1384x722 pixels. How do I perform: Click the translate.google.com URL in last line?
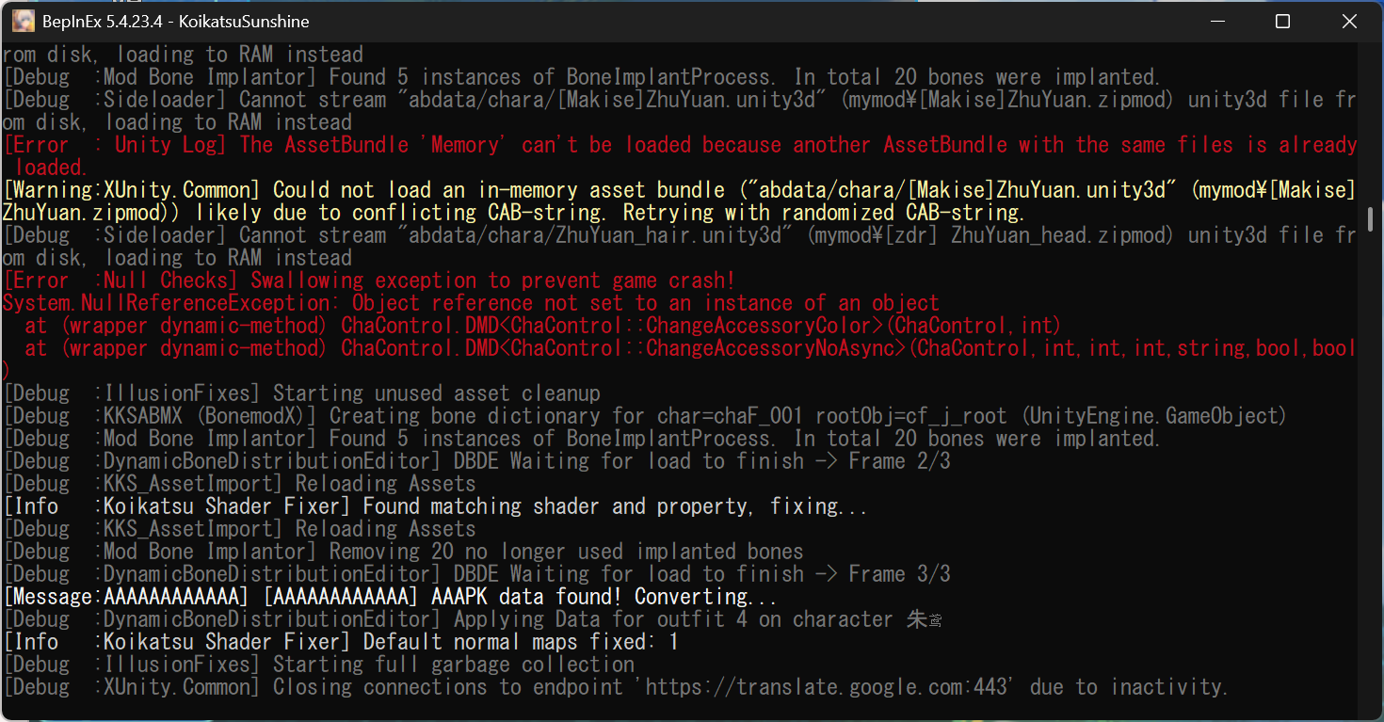pos(829,687)
